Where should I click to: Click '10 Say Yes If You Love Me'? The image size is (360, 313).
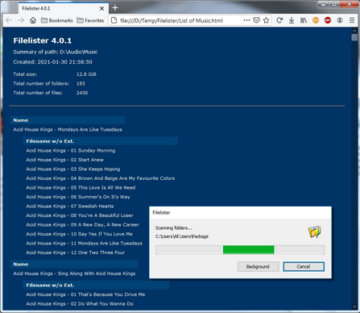coord(101,234)
